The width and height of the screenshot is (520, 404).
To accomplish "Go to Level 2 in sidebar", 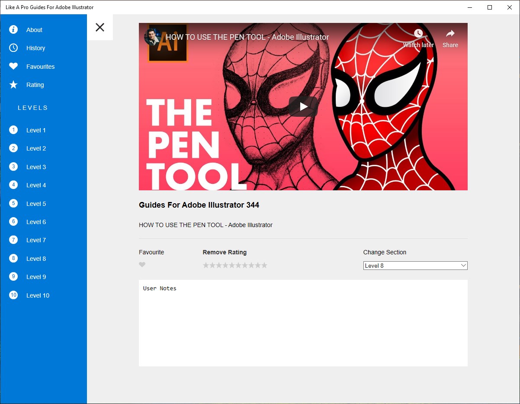I will 43,148.
